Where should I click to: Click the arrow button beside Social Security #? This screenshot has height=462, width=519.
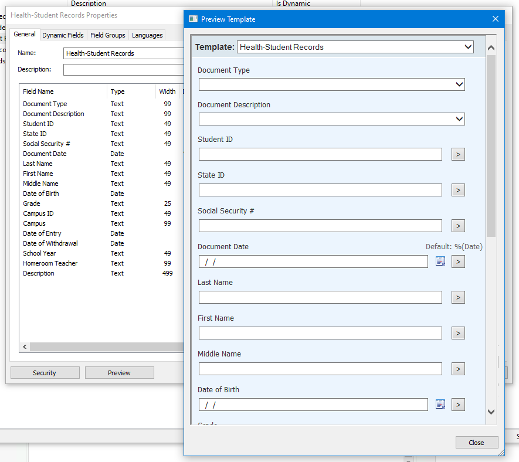point(458,226)
